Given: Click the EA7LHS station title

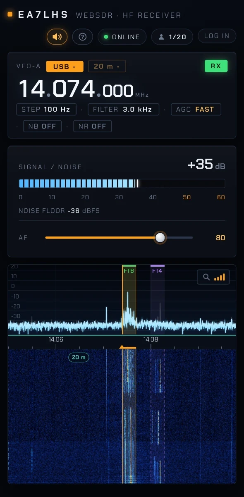Looking at the screenshot, I should 43,15.
